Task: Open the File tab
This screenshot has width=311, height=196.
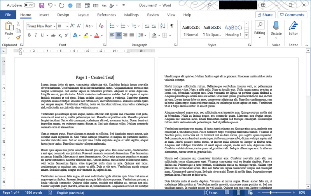Action: [x=8, y=15]
